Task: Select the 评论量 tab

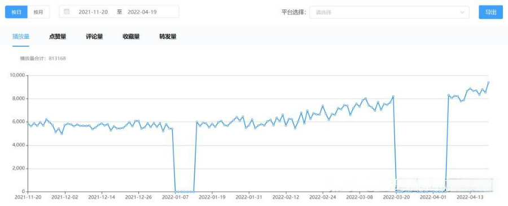Action: tap(94, 37)
